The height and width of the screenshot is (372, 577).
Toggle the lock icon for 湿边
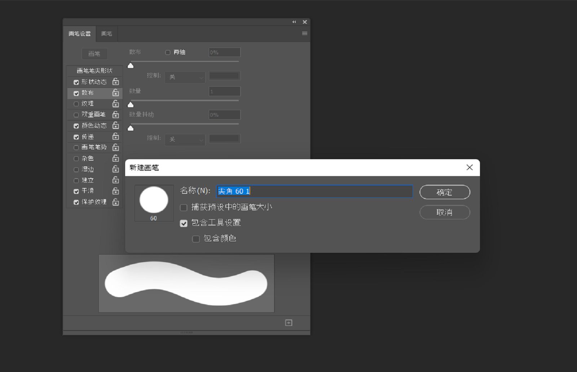point(115,169)
